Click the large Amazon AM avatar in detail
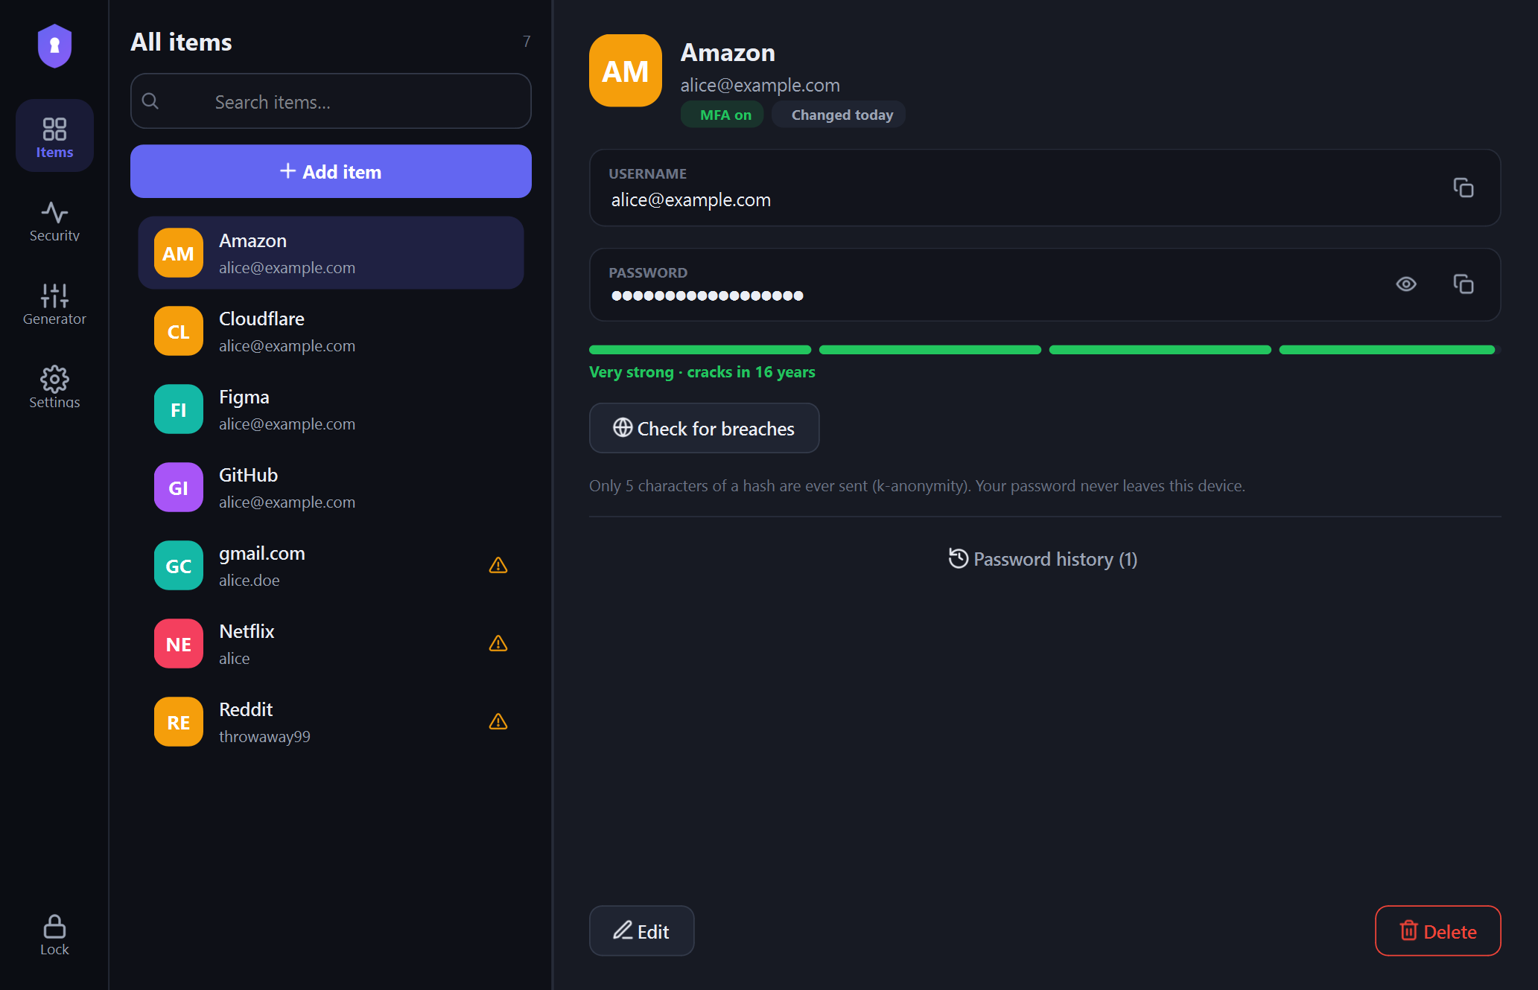 point(626,71)
